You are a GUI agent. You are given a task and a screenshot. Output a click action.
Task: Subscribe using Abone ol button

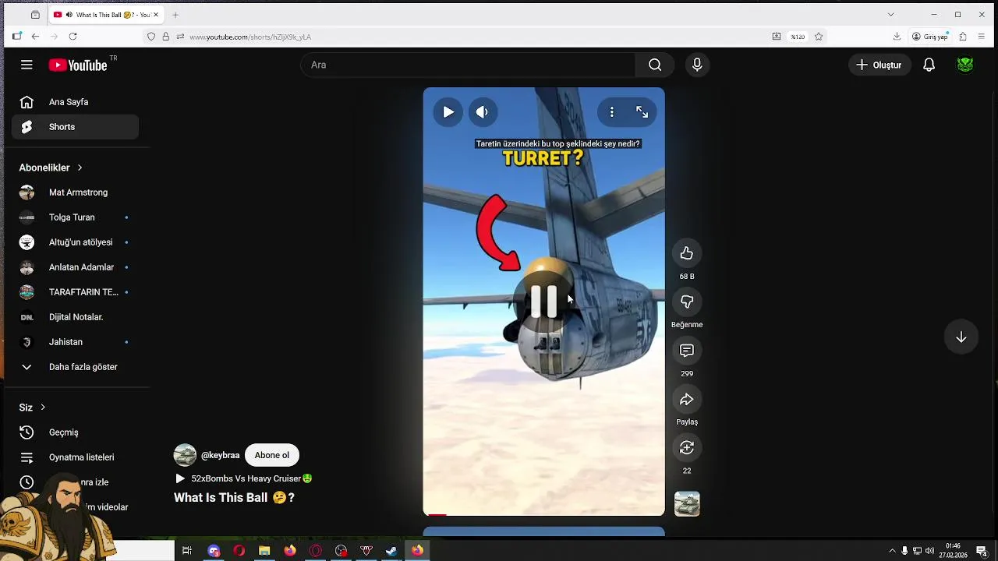(x=271, y=455)
